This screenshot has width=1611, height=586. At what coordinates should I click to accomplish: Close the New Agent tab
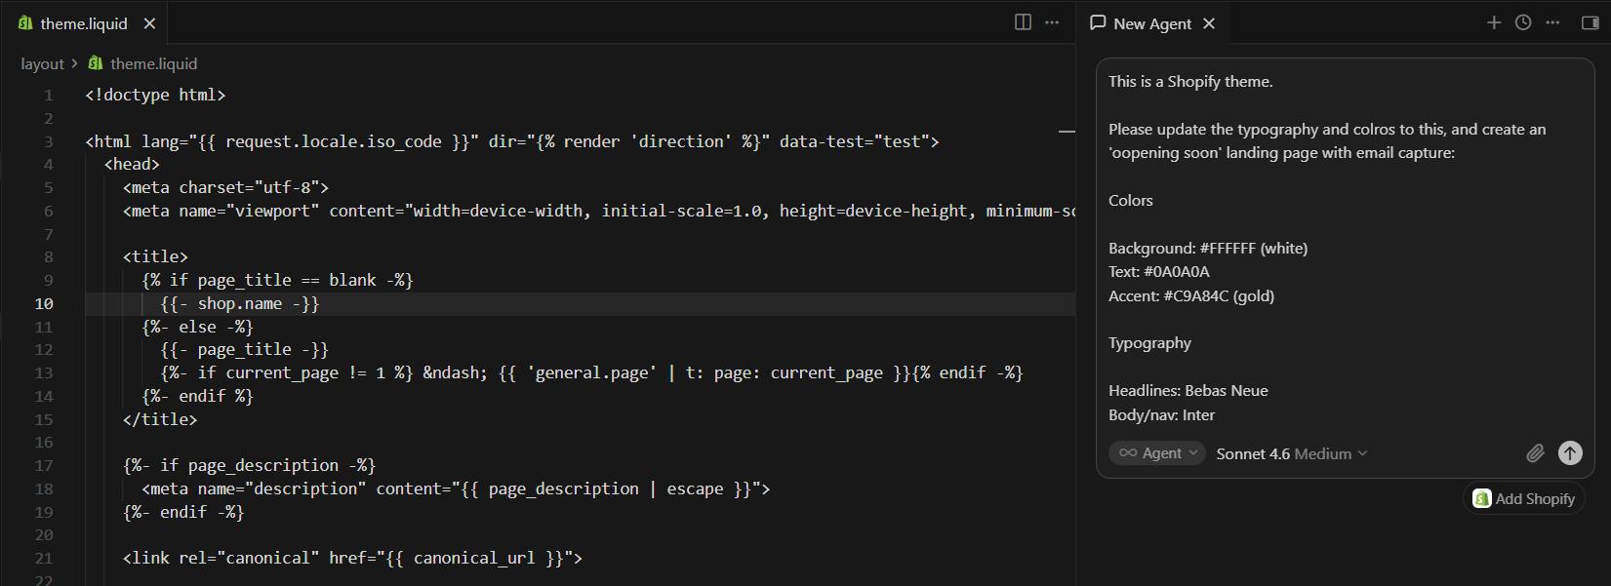[x=1209, y=23]
